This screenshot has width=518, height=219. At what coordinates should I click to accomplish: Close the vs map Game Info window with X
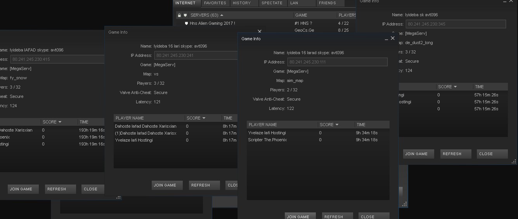260,31
